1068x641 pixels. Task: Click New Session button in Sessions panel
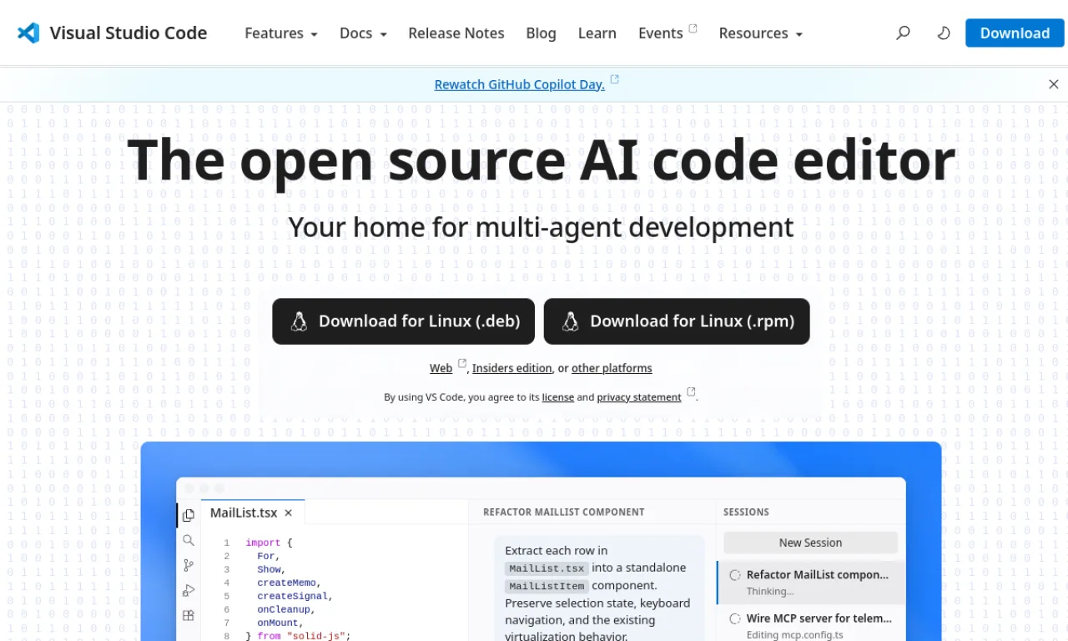coord(810,543)
